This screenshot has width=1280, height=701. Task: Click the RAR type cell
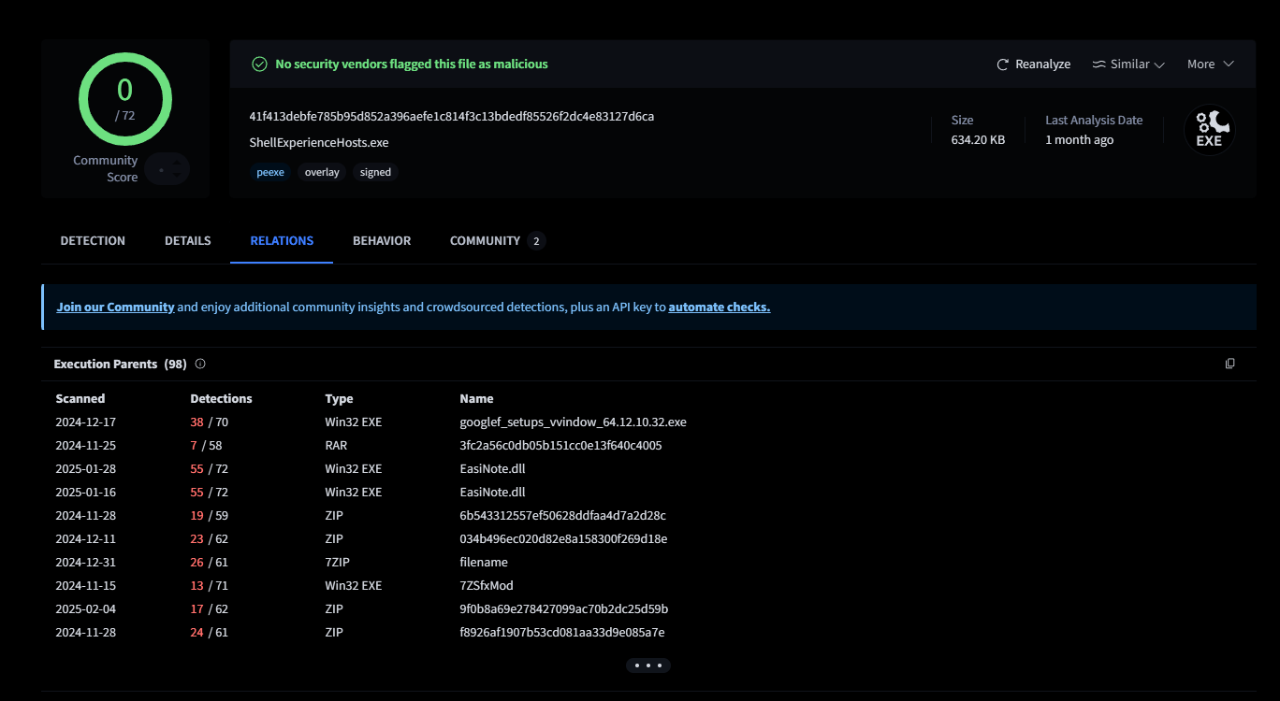[x=336, y=446]
